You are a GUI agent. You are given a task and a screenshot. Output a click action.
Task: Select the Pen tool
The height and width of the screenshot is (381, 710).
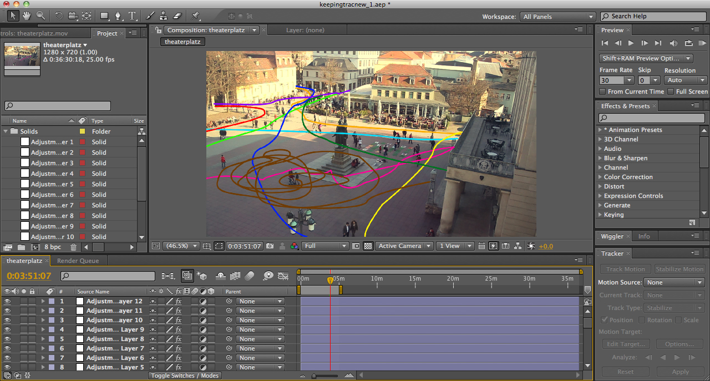point(118,16)
